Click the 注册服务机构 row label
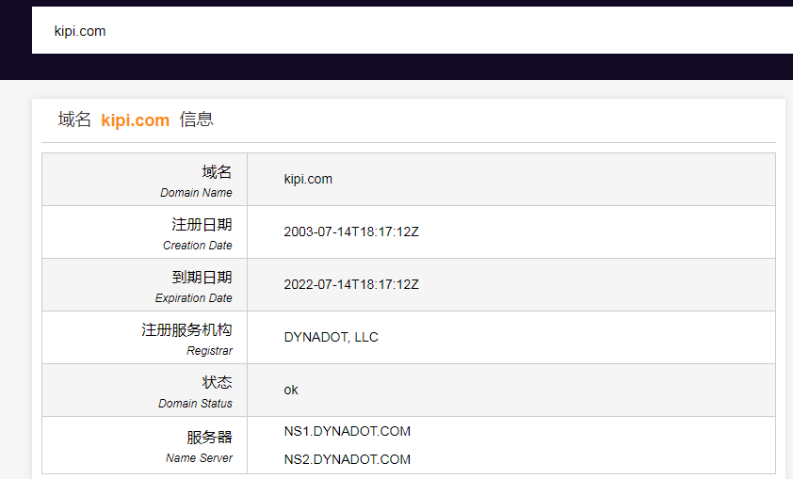Screen dimensions: 793x479 tap(186, 330)
